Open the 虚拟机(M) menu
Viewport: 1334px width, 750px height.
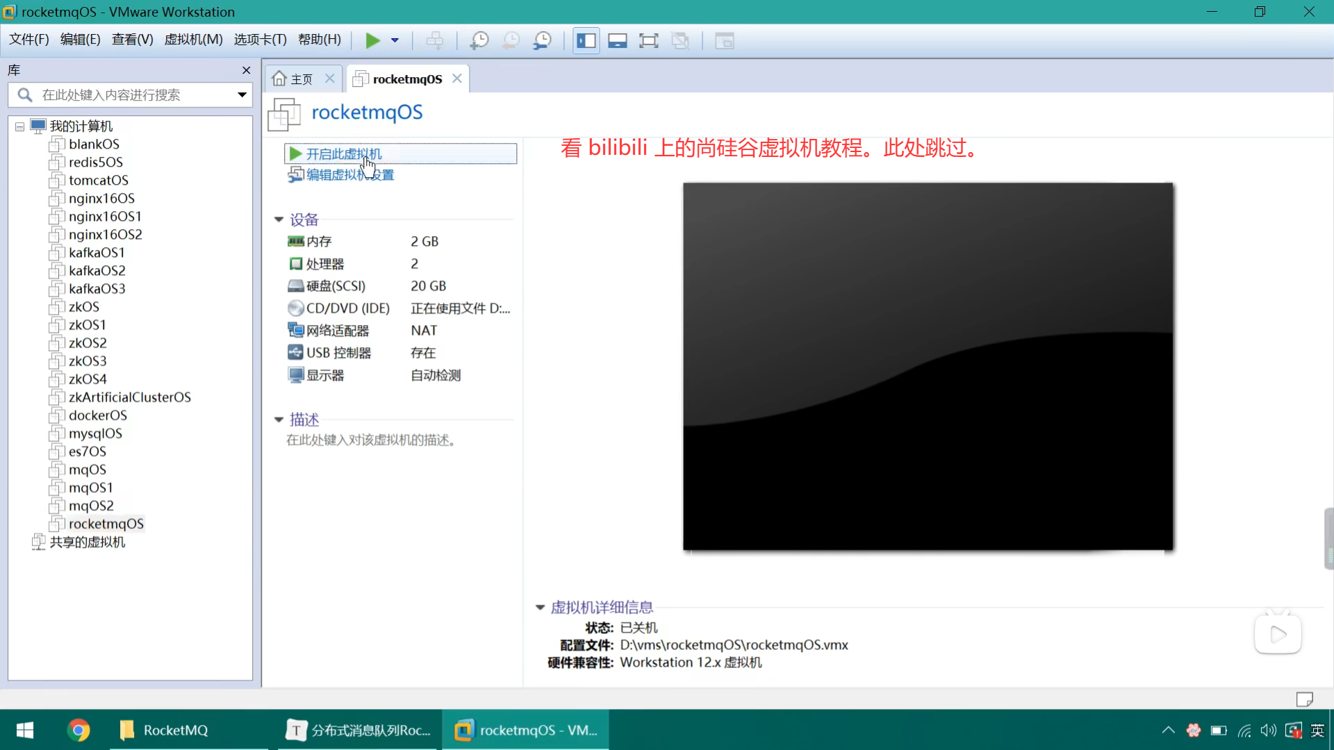coord(193,40)
